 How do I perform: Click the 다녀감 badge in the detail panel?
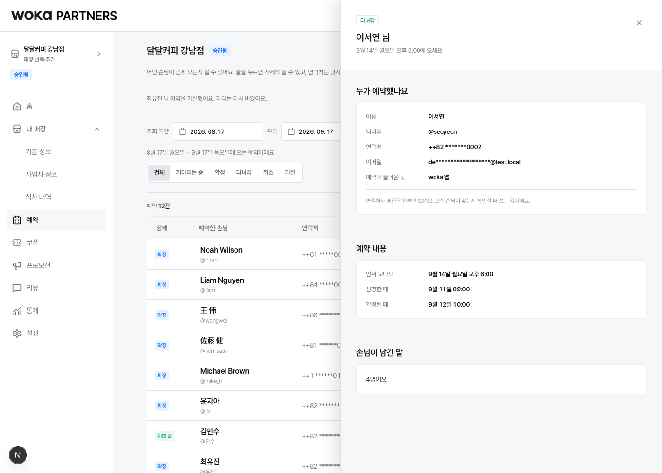(367, 21)
